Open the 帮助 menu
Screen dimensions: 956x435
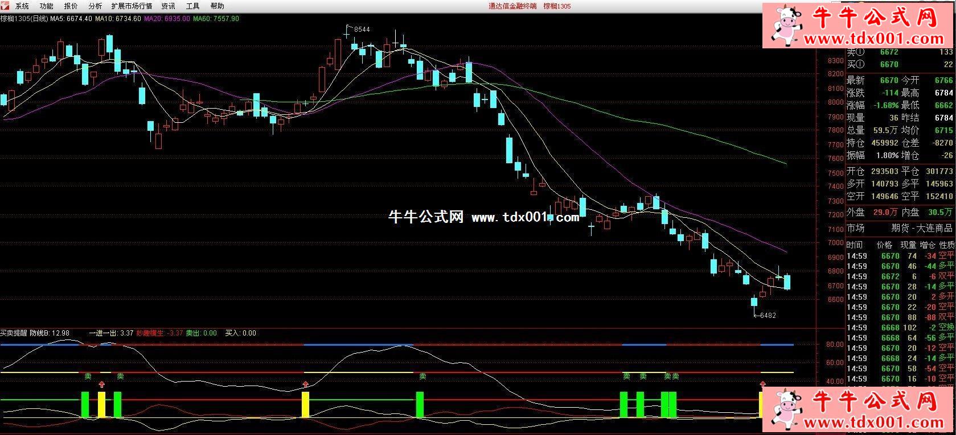(x=217, y=6)
